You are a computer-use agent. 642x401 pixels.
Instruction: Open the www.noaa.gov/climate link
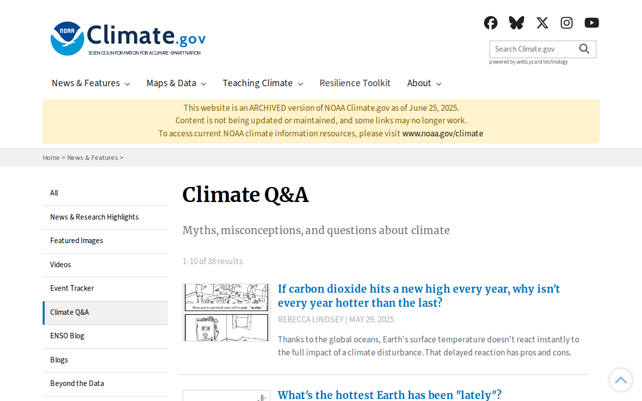pos(443,133)
